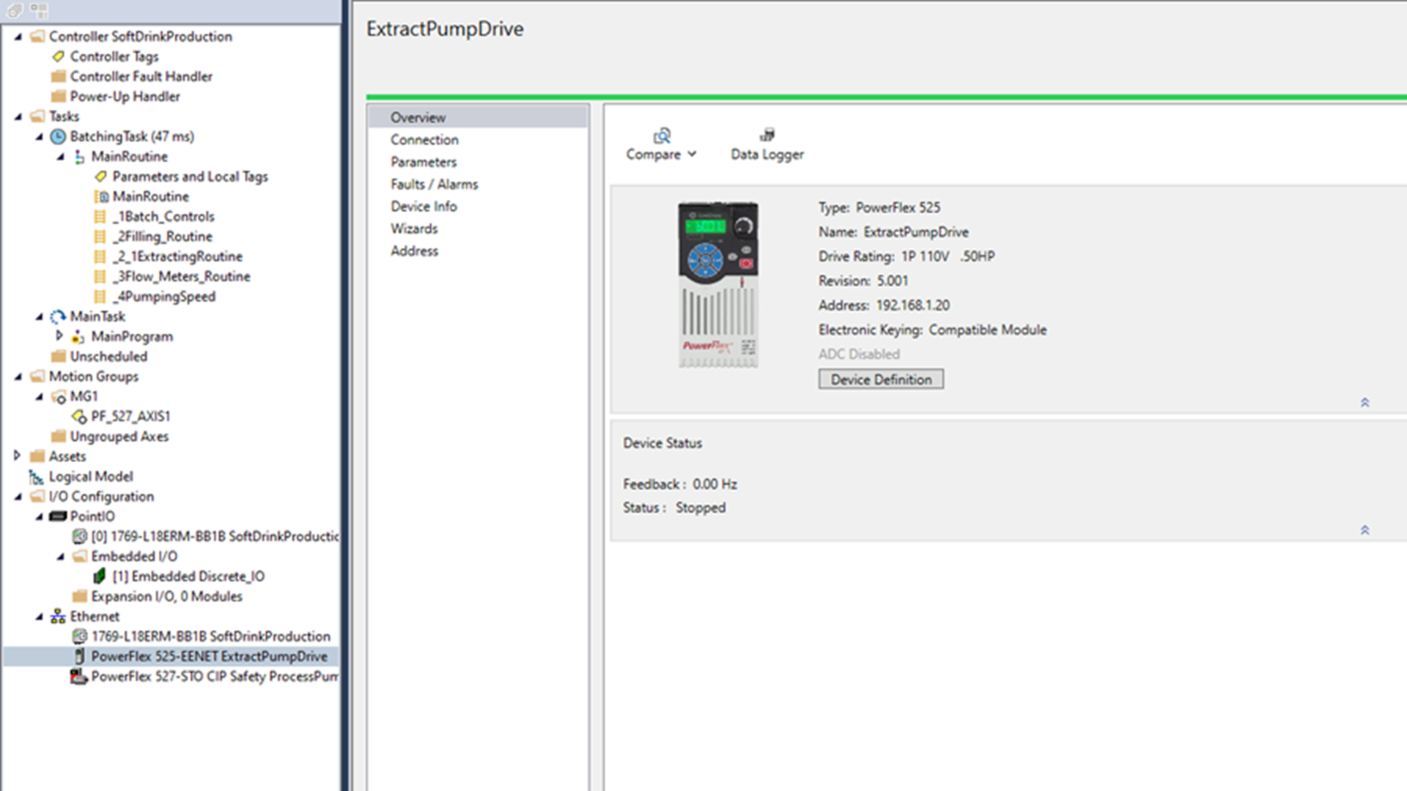Image resolution: width=1407 pixels, height=791 pixels.
Task: Open the Parameters page
Action: pyautogui.click(x=424, y=162)
